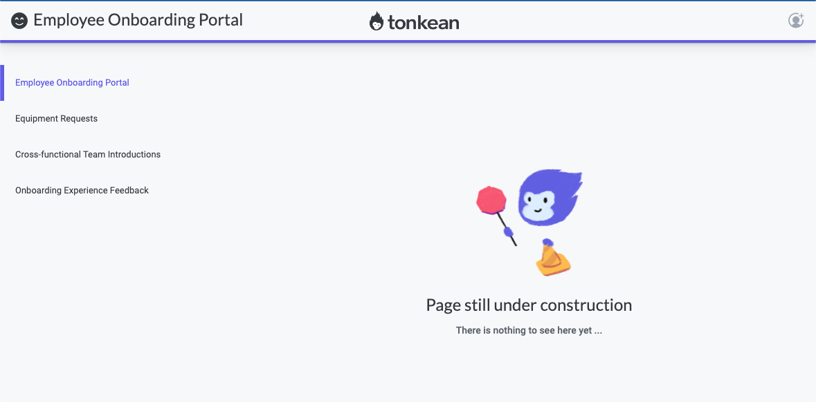Viewport: 816px width, 402px height.
Task: Click the Page still under construction heading
Action: tap(529, 305)
